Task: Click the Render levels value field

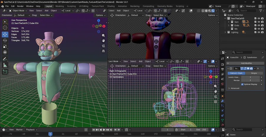Action: (250, 80)
